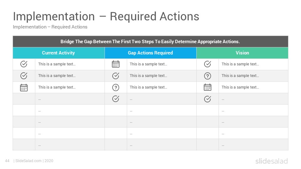Click the slidesalad logo at bottom right
The image size is (301, 169).
(272, 161)
